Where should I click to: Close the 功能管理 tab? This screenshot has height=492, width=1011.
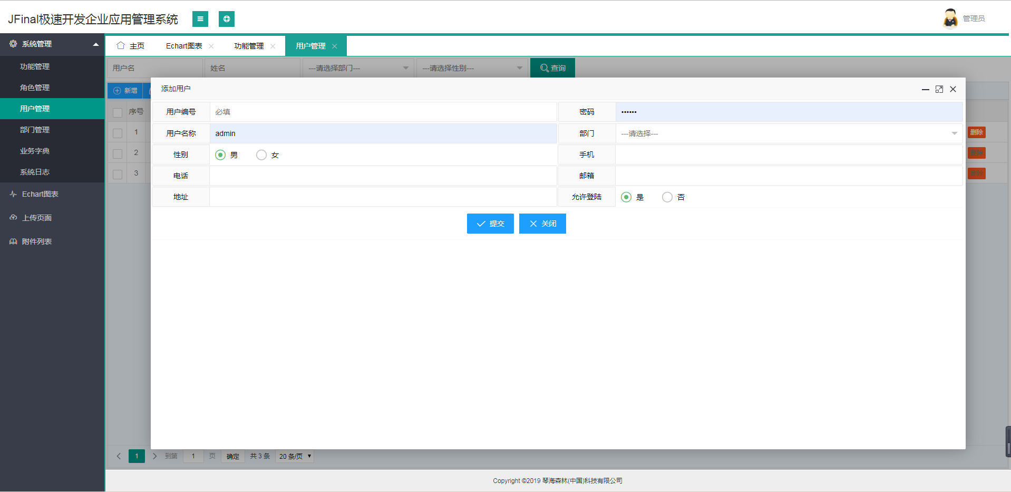273,46
